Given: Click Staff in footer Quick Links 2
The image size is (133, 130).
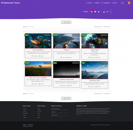Looking at the screenshot, I should (x=39, y=115).
